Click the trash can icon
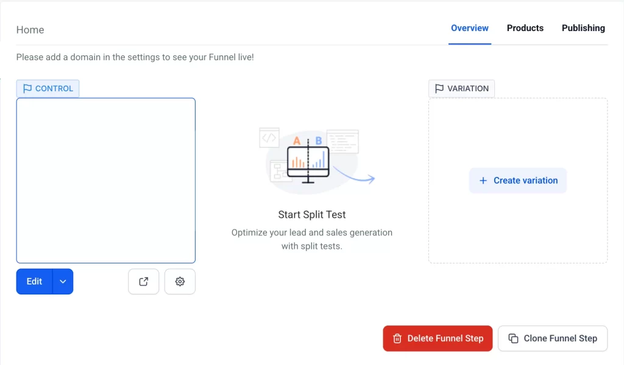The width and height of the screenshot is (624, 365). 397,338
